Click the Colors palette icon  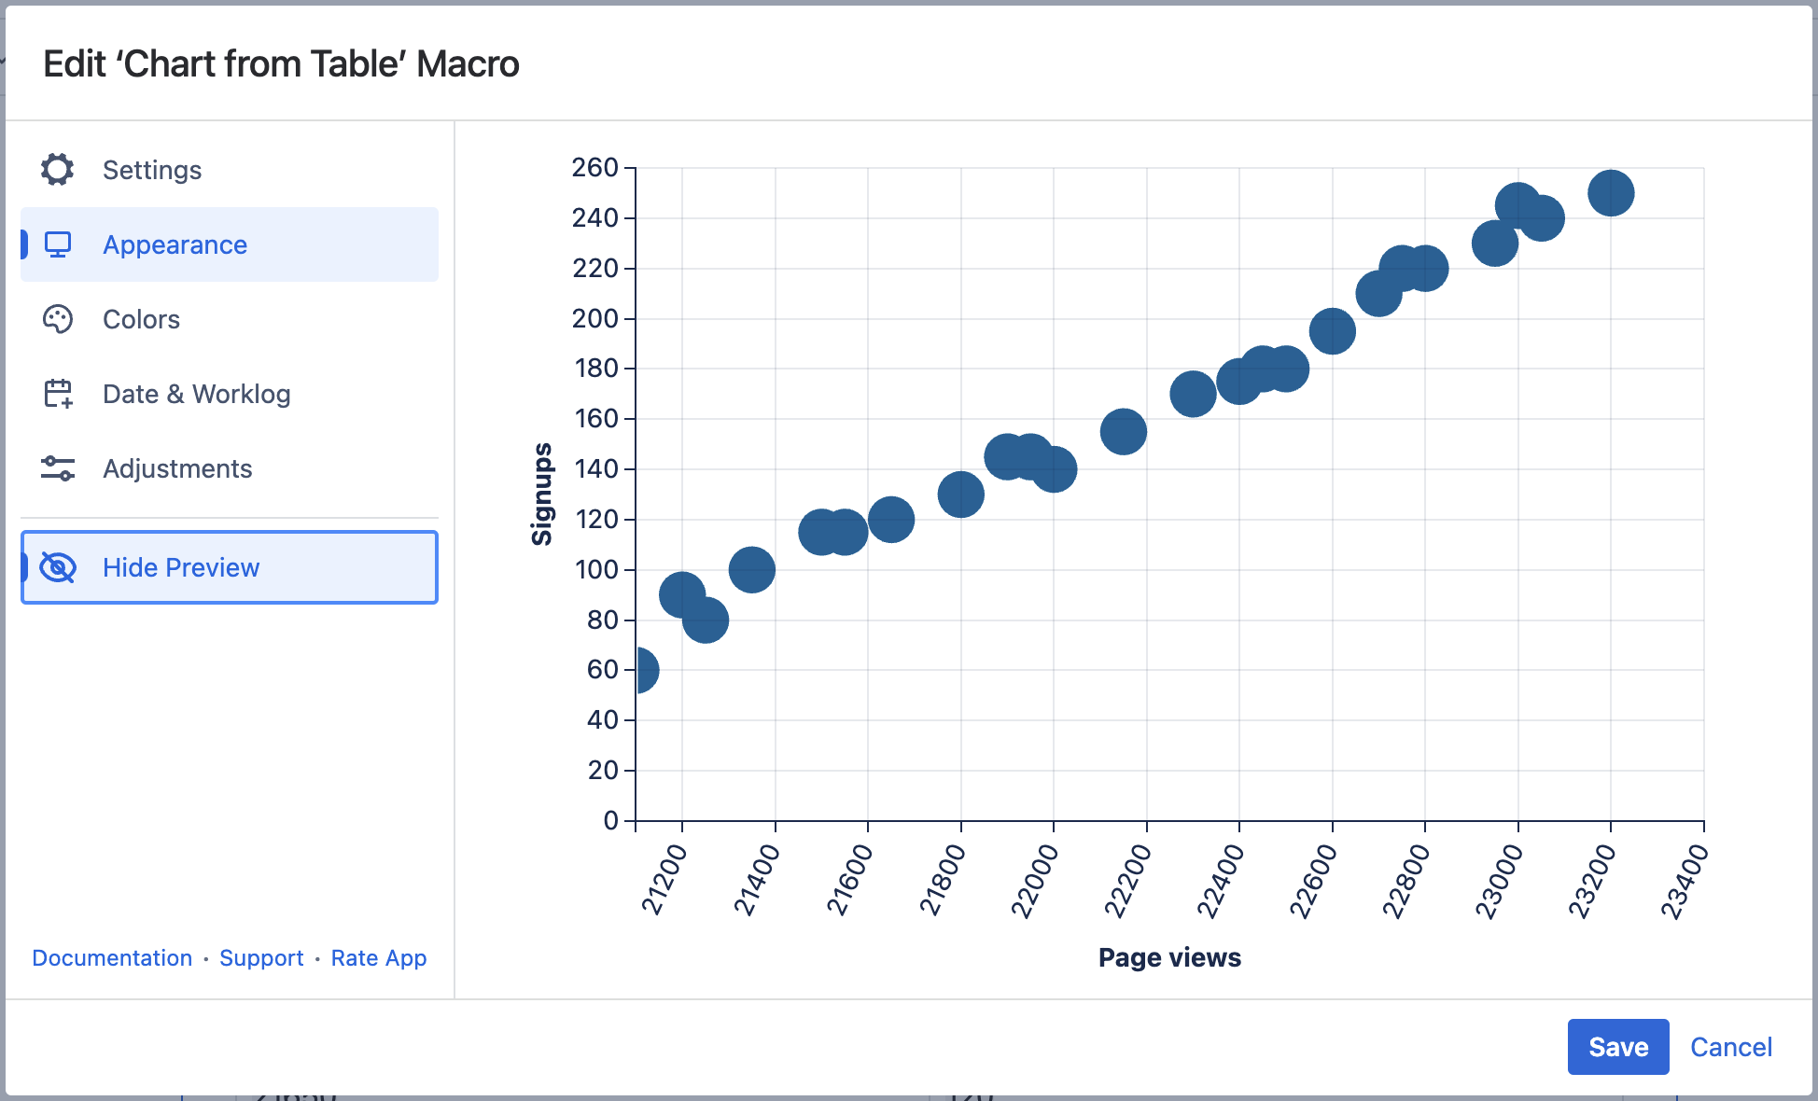pyautogui.click(x=58, y=319)
